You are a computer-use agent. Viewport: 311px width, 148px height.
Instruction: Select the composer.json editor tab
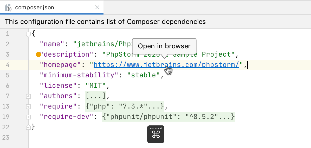tap(51, 8)
